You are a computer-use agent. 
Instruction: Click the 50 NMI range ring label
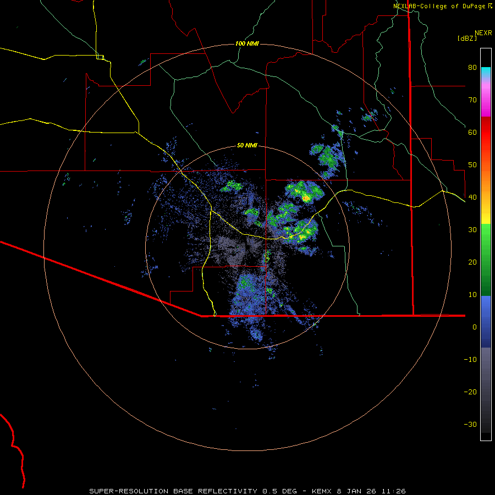pos(247,145)
